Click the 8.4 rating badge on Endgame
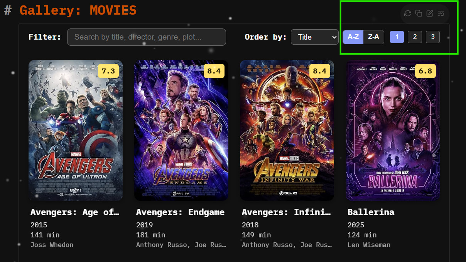Screen dimensions: 466x262 [214, 71]
